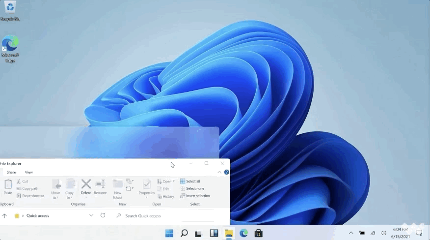The width and height of the screenshot is (430, 240).
Task: Open the New item dropdown icon
Action: [x=130, y=181]
